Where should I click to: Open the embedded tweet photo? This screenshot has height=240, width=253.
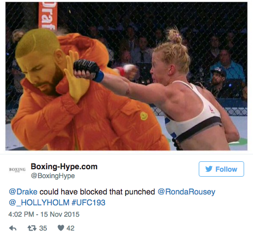126,76
